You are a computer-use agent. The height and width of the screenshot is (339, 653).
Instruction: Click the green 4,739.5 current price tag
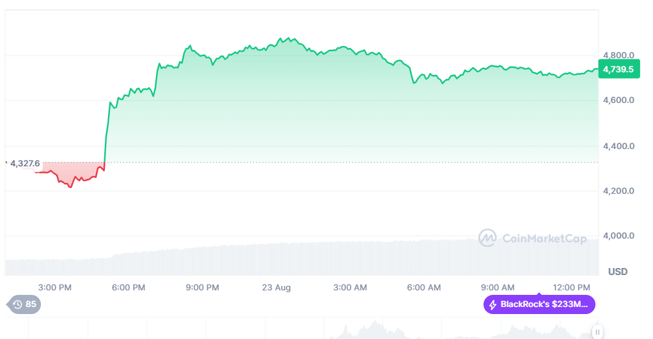[x=618, y=69]
